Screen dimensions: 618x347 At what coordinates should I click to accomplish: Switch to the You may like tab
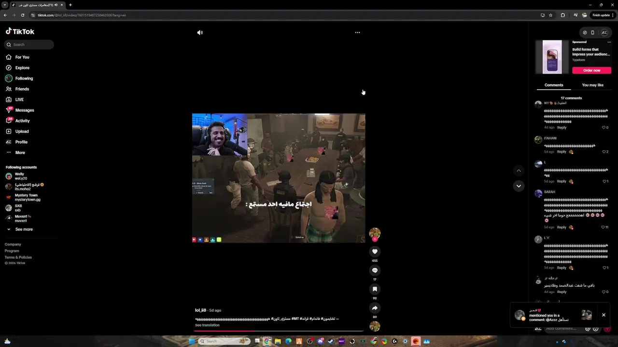click(592, 85)
